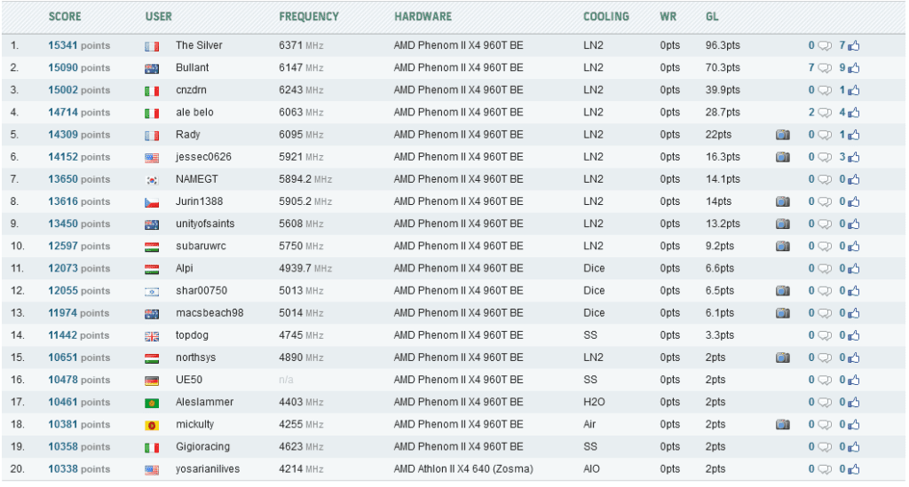Click the HARDWARE column header
This screenshot has height=487, width=909.
point(423,16)
